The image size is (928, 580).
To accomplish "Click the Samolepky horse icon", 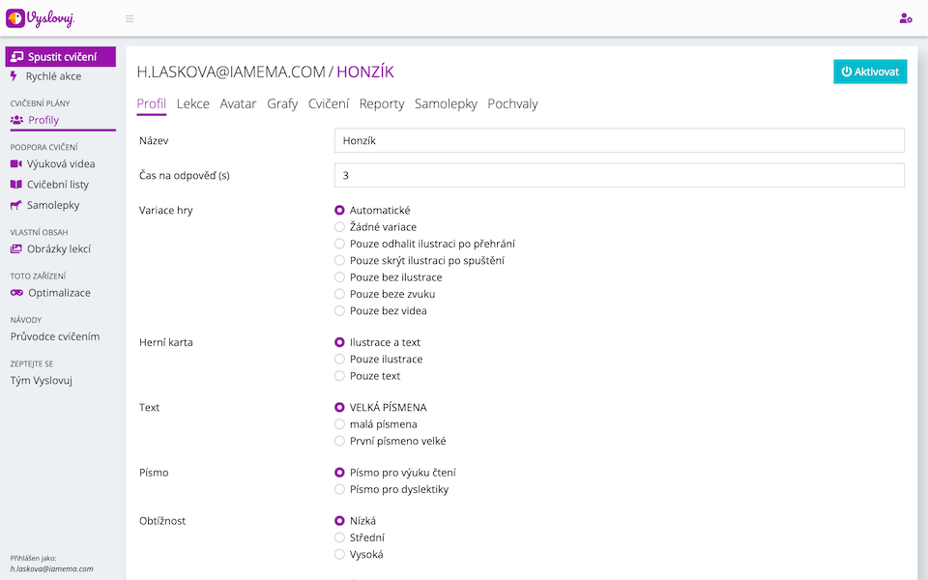I will point(16,205).
